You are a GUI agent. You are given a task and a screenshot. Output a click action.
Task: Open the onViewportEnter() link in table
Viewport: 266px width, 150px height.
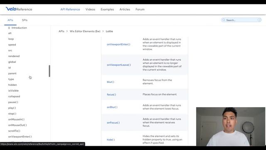(118, 45)
